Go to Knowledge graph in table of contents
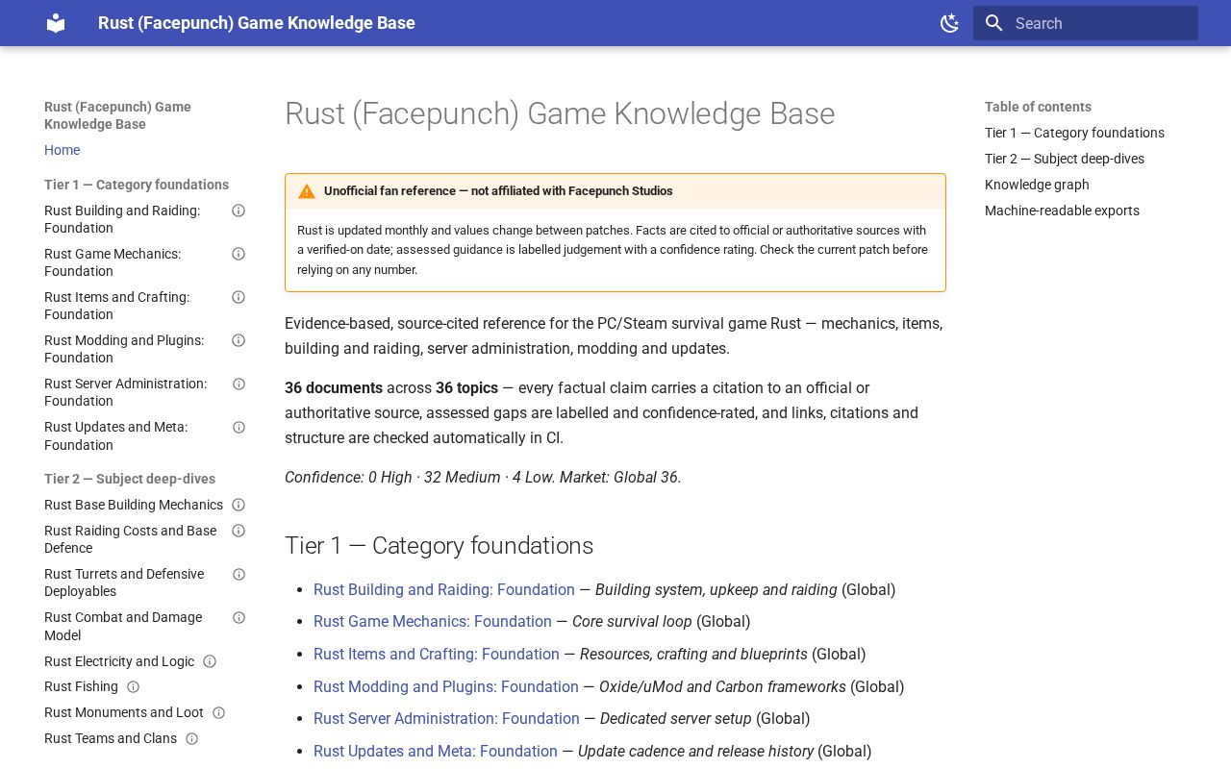The width and height of the screenshot is (1231, 769). 1037,185
